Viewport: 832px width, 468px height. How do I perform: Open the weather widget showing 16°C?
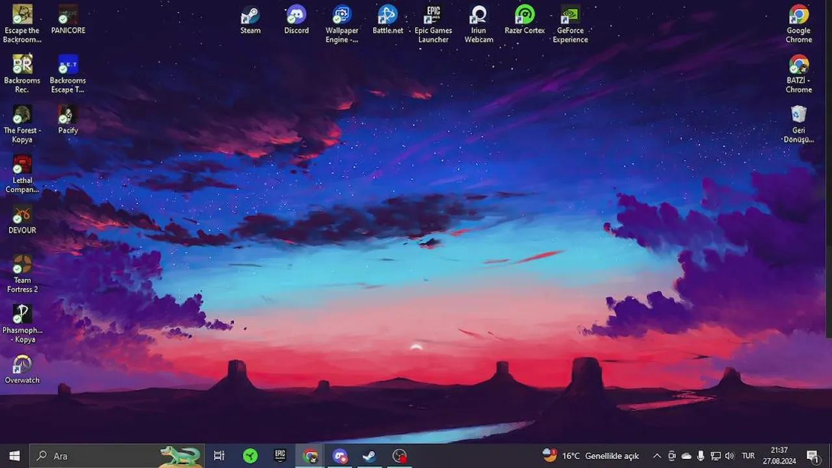(591, 456)
